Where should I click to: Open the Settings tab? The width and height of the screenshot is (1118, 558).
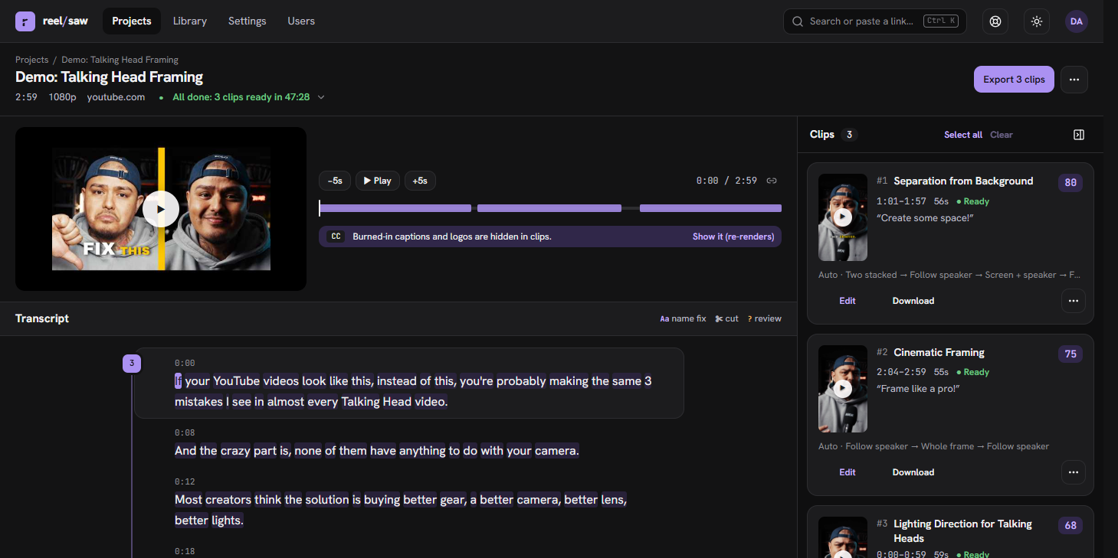(247, 21)
